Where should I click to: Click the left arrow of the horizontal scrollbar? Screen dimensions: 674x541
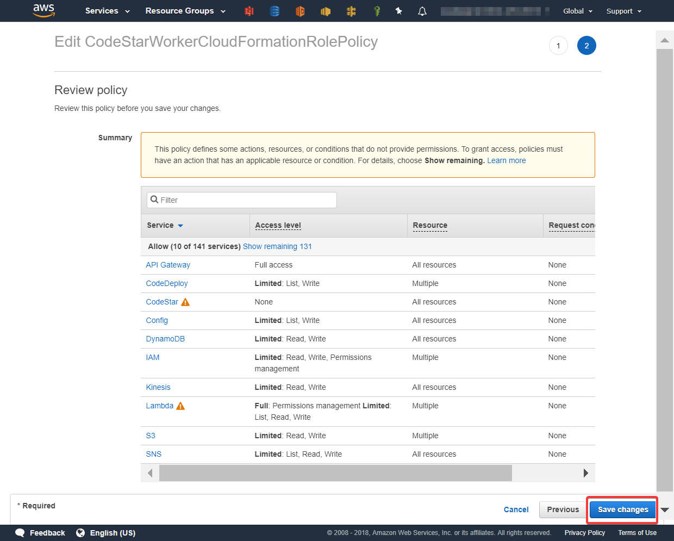click(x=150, y=473)
